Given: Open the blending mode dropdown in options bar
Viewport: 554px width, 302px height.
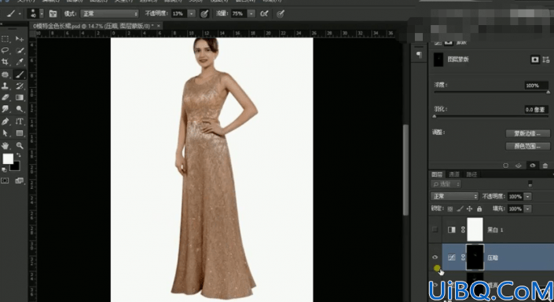Looking at the screenshot, I should coord(109,14).
